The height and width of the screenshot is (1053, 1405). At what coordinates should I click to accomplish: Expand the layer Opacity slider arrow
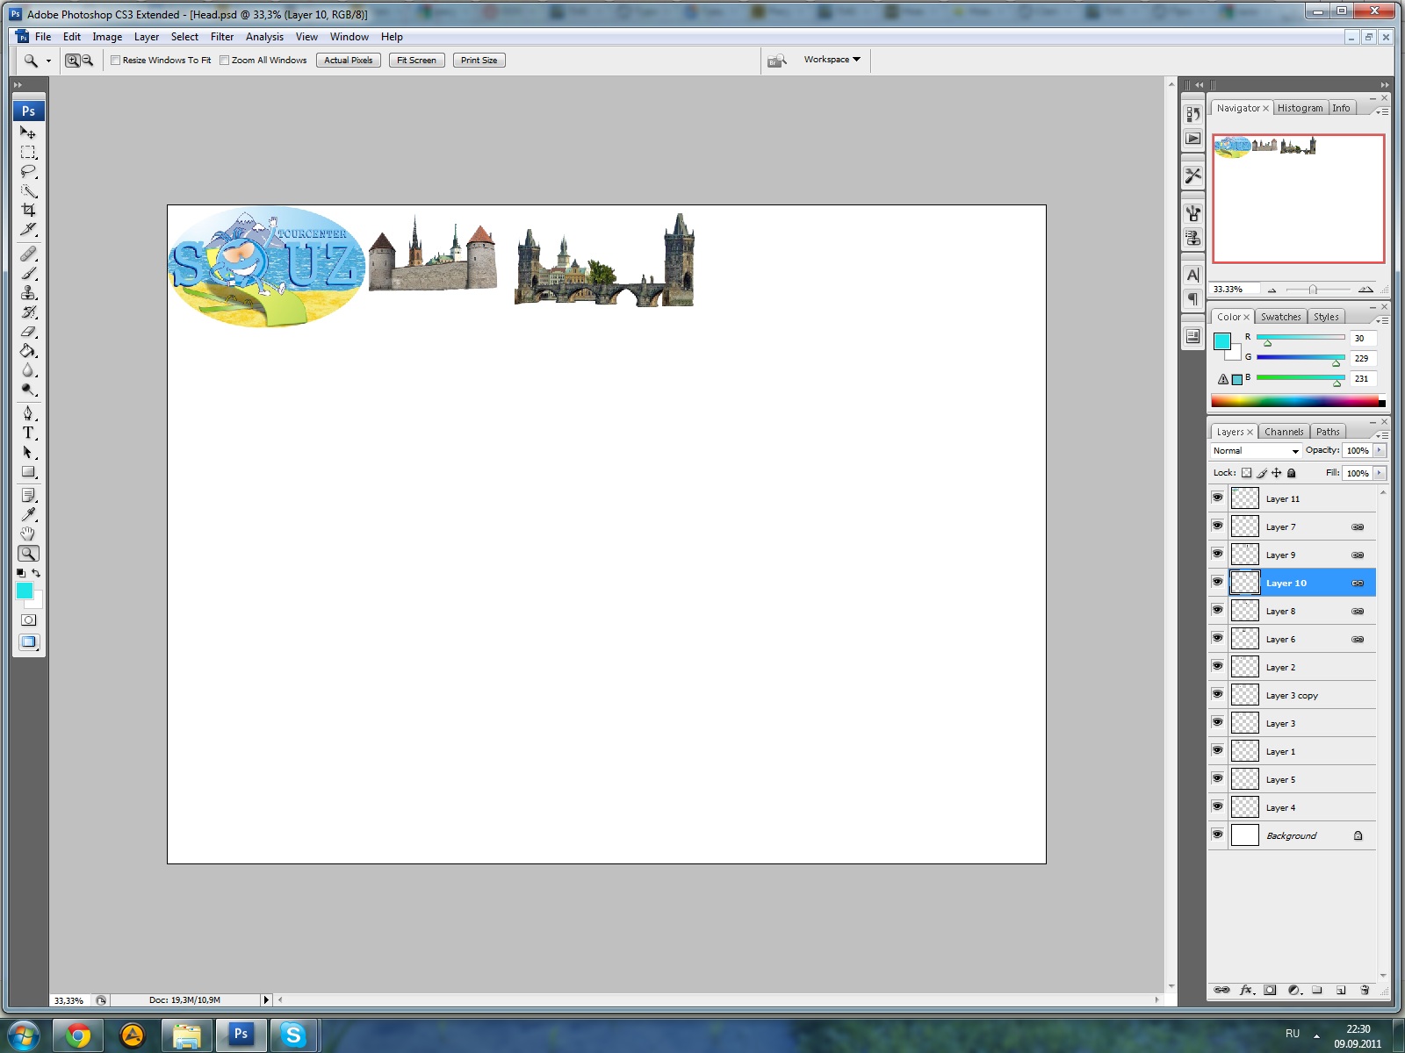point(1380,451)
